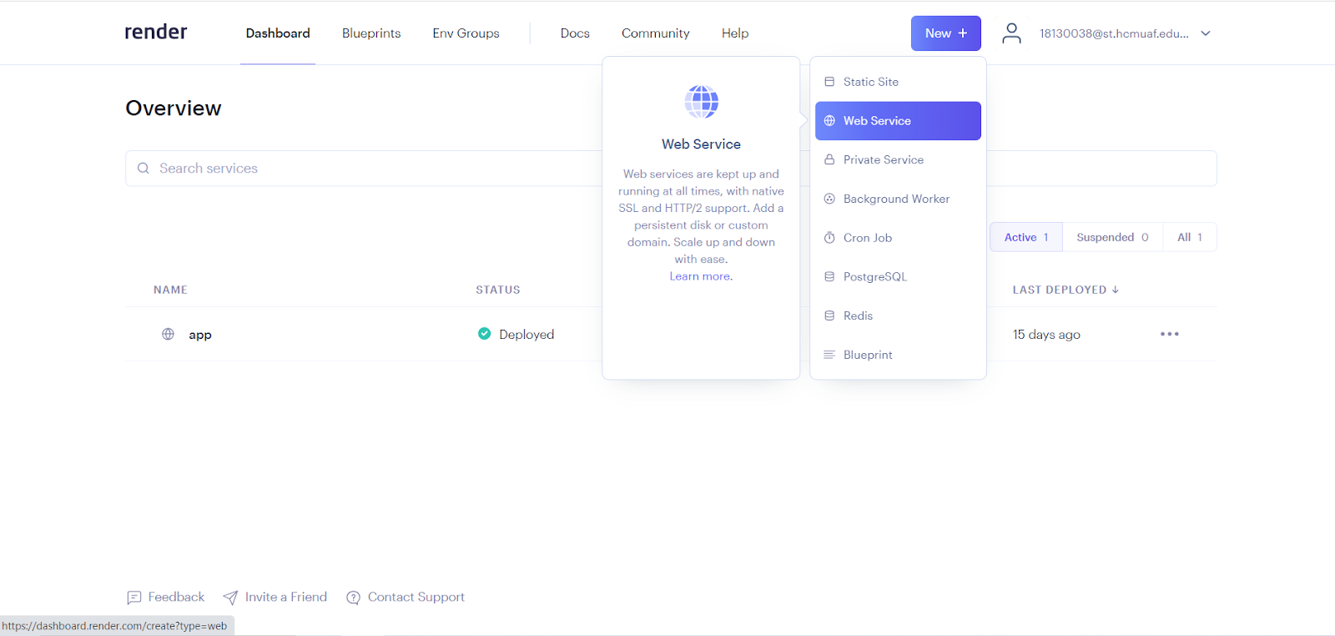This screenshot has height=636, width=1335.
Task: Open the Dashboard tab
Action: pos(278,33)
